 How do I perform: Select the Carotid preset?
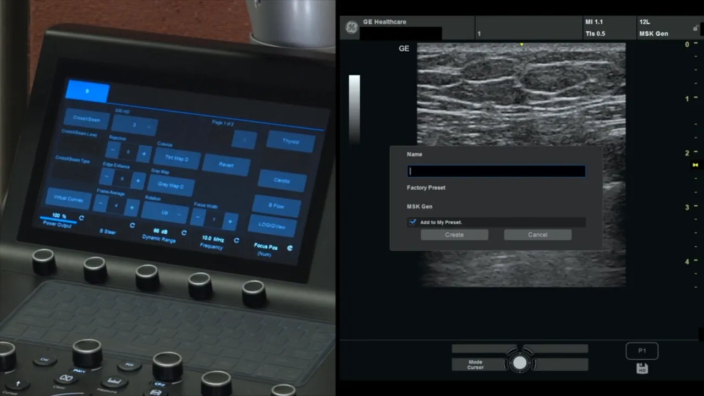pos(281,180)
